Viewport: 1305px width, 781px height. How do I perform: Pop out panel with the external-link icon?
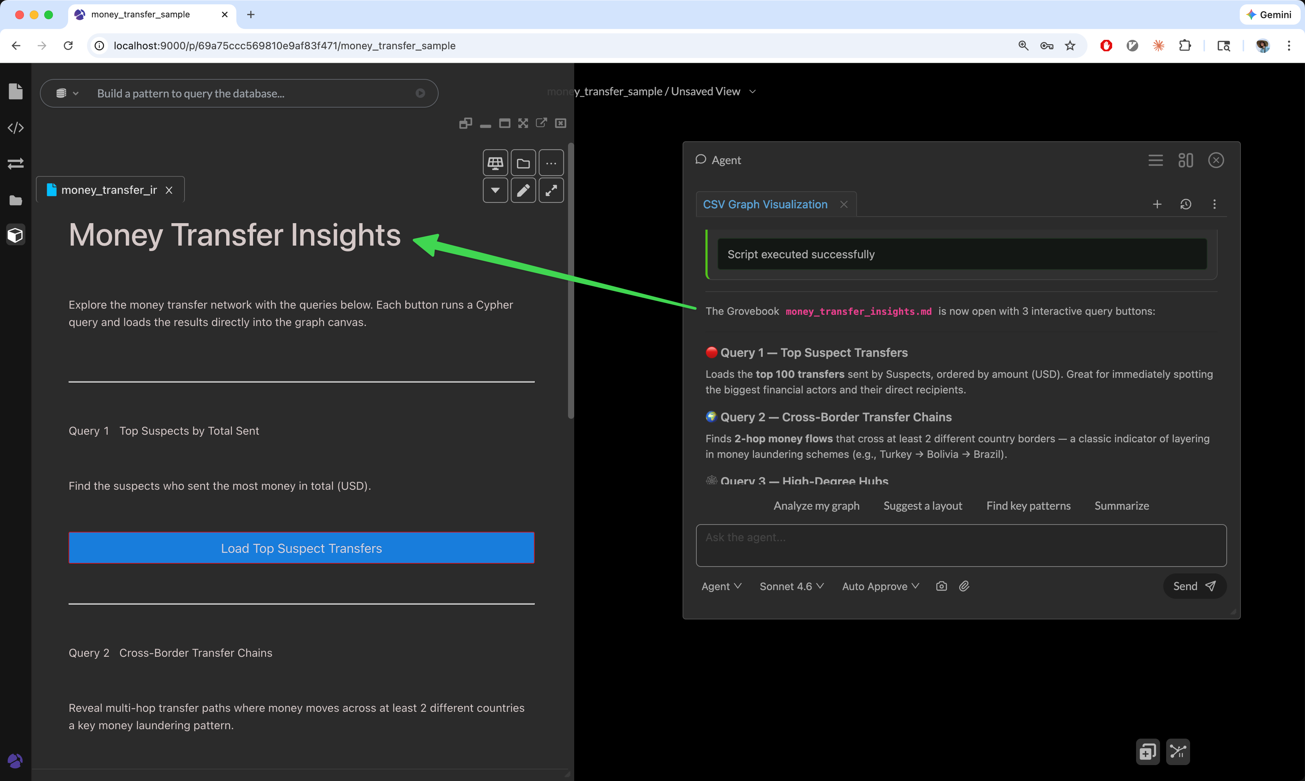click(541, 123)
